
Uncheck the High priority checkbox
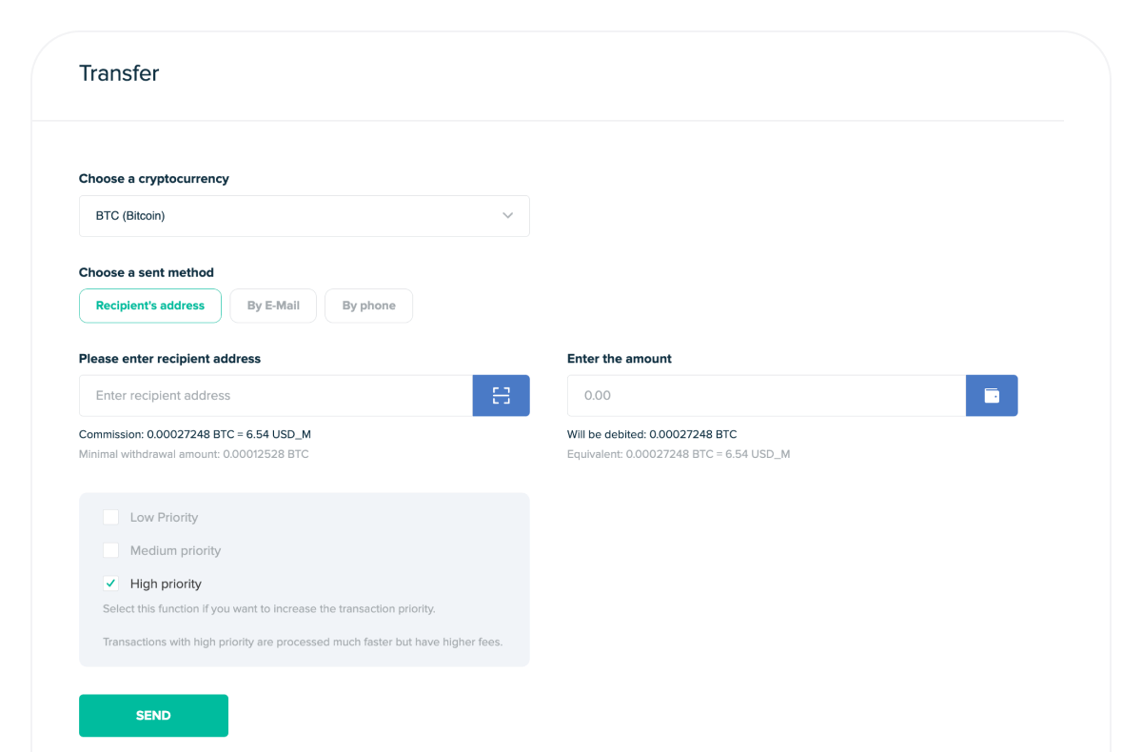coord(110,584)
